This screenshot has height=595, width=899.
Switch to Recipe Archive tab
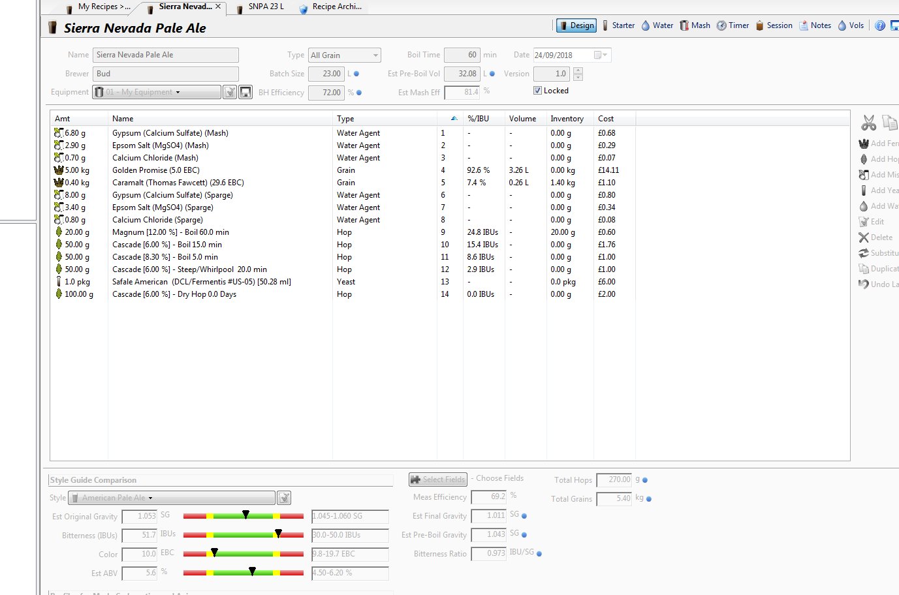tap(330, 7)
